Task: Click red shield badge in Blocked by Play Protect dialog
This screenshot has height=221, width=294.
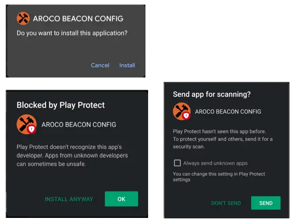Action: 31,129
